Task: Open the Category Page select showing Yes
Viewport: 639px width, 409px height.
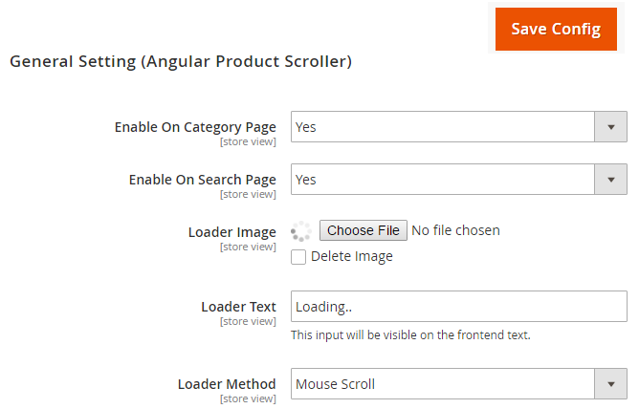Action: point(442,127)
